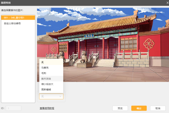Collapse the effect combo box showing 无
Image resolution: width=169 pixels, height=113 pixels.
[x=51, y=96]
